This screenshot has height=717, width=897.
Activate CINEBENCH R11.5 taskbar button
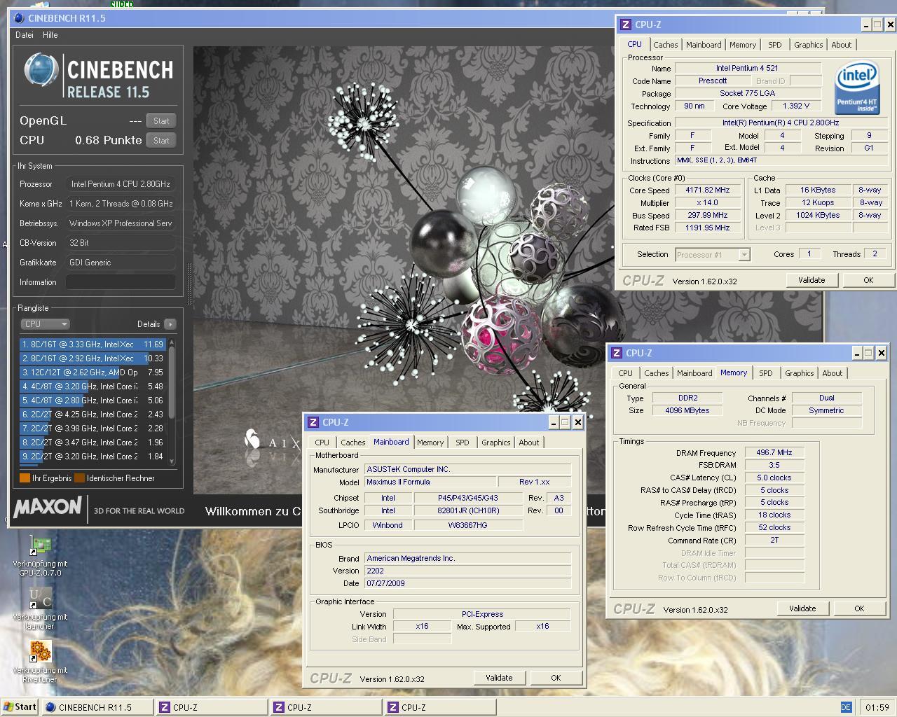97,707
